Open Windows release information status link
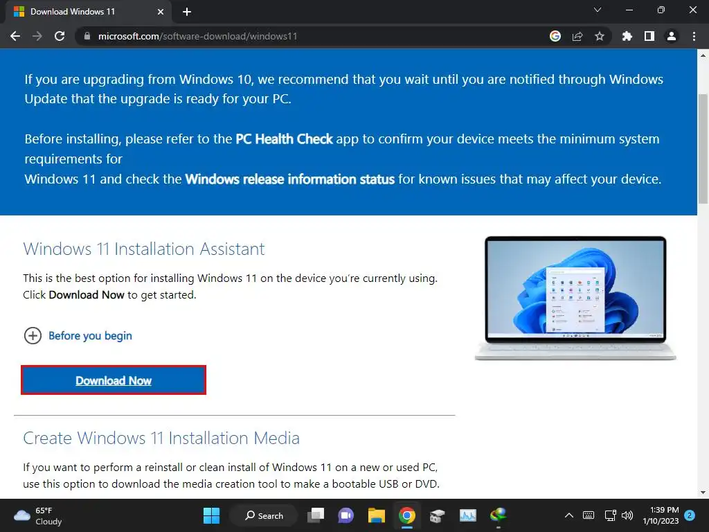This screenshot has height=532, width=709. point(290,179)
